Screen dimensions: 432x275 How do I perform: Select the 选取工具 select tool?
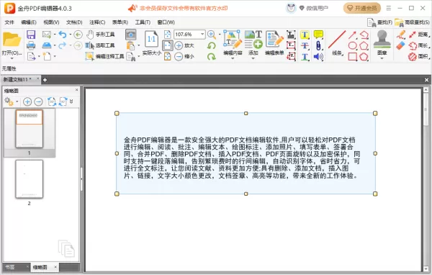pos(100,45)
